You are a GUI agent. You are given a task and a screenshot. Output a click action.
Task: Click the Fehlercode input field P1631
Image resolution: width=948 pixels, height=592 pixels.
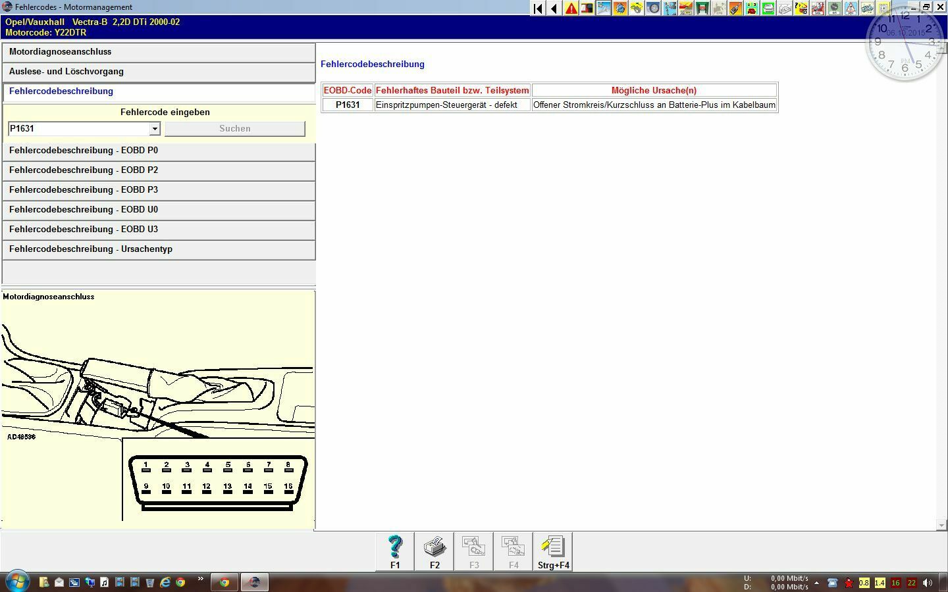[x=79, y=129]
